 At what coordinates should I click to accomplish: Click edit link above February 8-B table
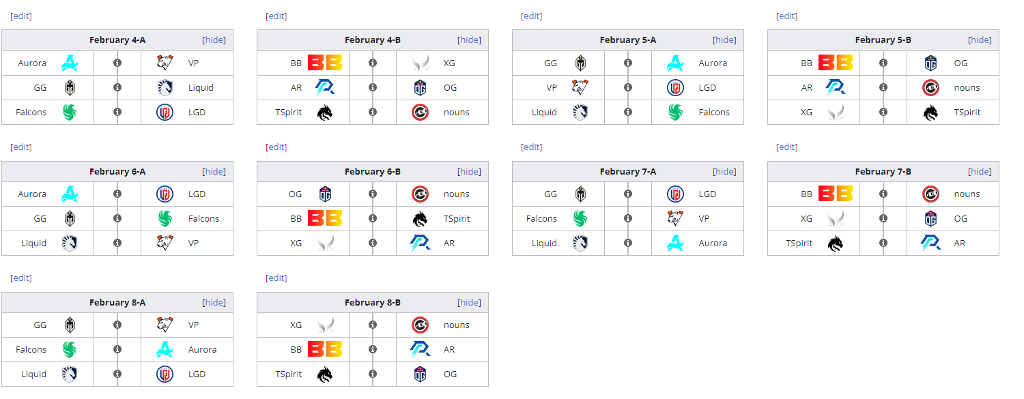click(276, 278)
